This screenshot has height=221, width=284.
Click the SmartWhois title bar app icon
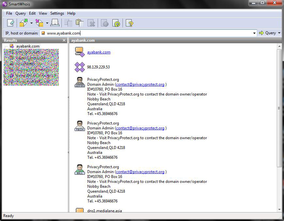pos(4,4)
